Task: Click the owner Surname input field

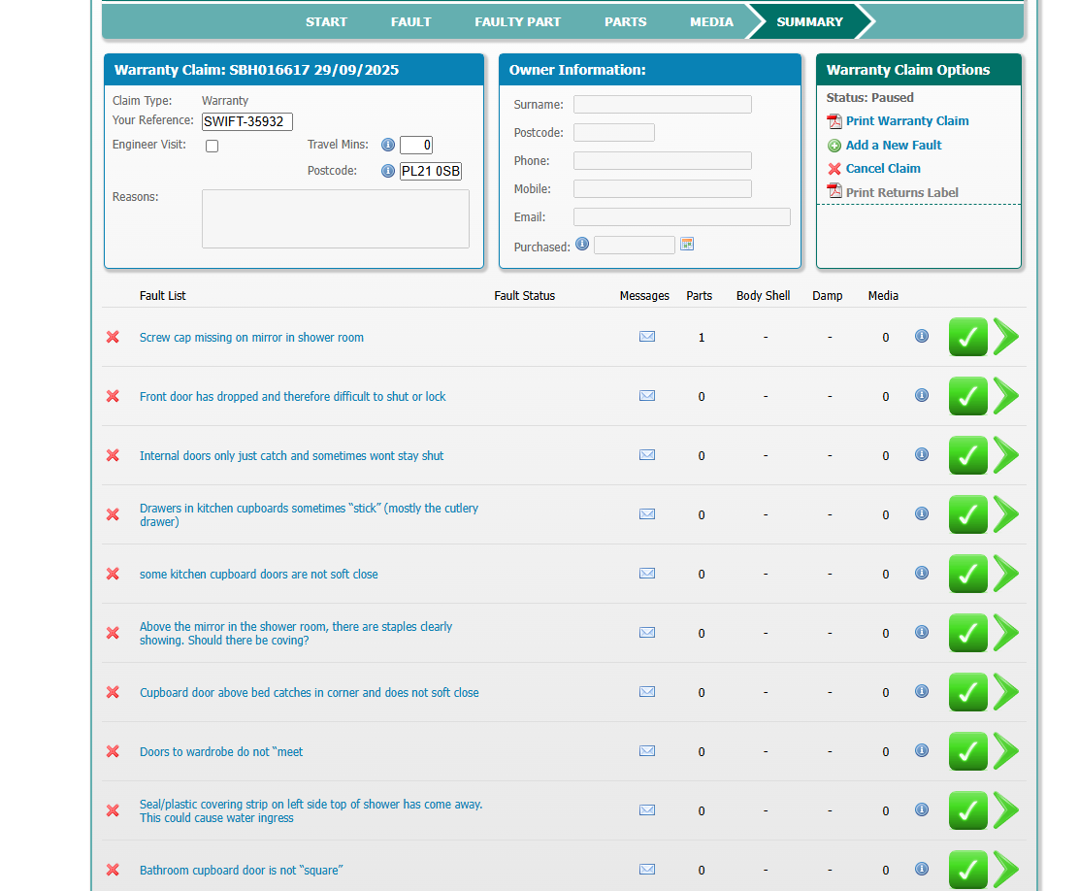Action: (x=662, y=105)
